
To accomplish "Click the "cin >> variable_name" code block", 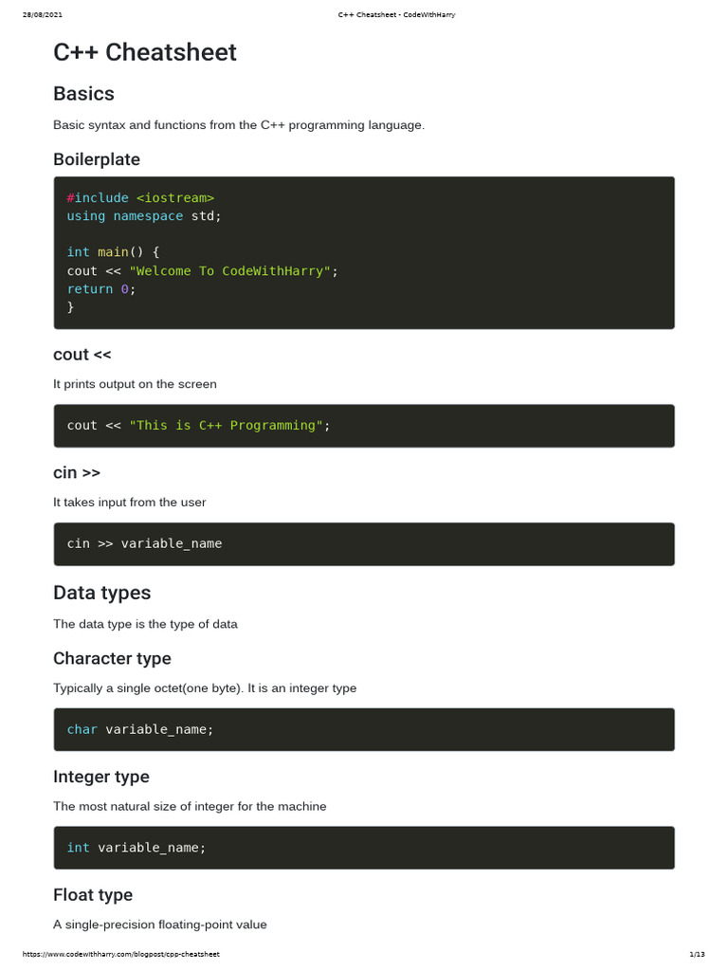I will click(x=364, y=544).
